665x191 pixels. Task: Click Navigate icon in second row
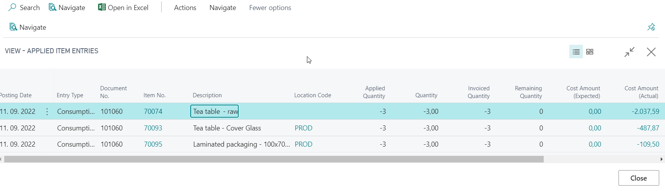tap(14, 27)
